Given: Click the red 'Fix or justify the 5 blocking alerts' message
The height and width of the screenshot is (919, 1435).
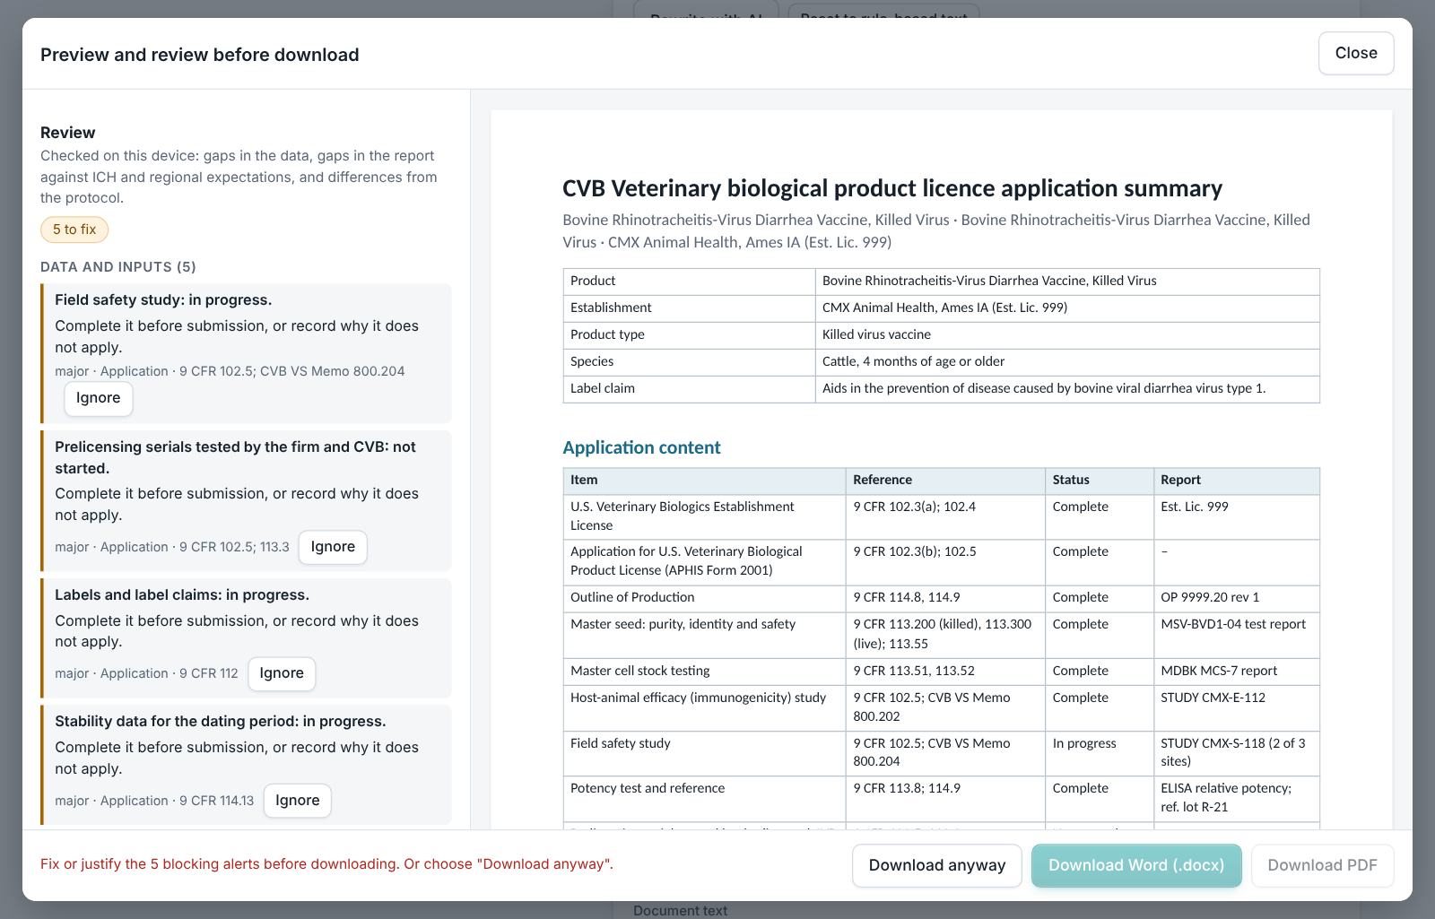Looking at the screenshot, I should tap(326, 864).
